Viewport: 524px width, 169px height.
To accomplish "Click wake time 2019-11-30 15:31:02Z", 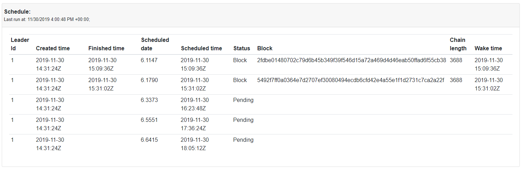I will tap(489, 84).
